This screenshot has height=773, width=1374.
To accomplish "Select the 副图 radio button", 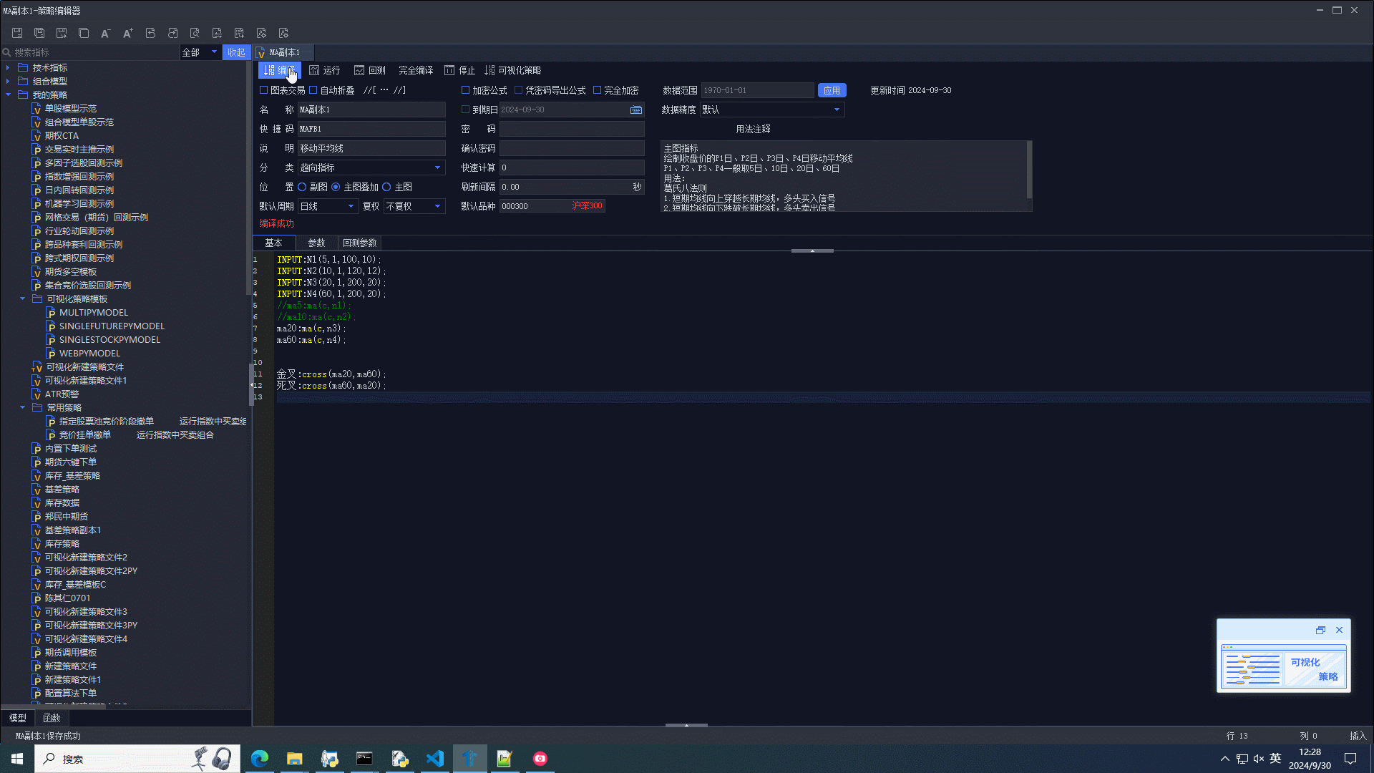I will (x=302, y=187).
